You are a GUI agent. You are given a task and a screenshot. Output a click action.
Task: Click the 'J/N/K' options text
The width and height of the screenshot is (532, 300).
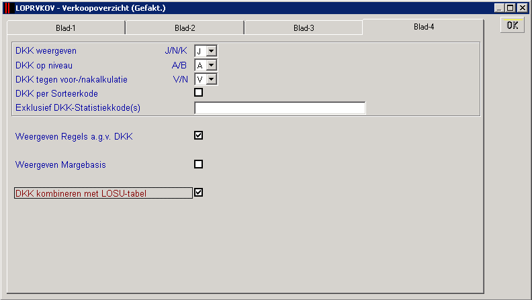(x=176, y=51)
